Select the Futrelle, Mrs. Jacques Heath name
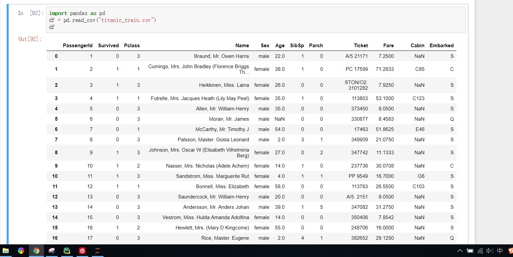Viewport: 513px width, 257px height. (200, 98)
